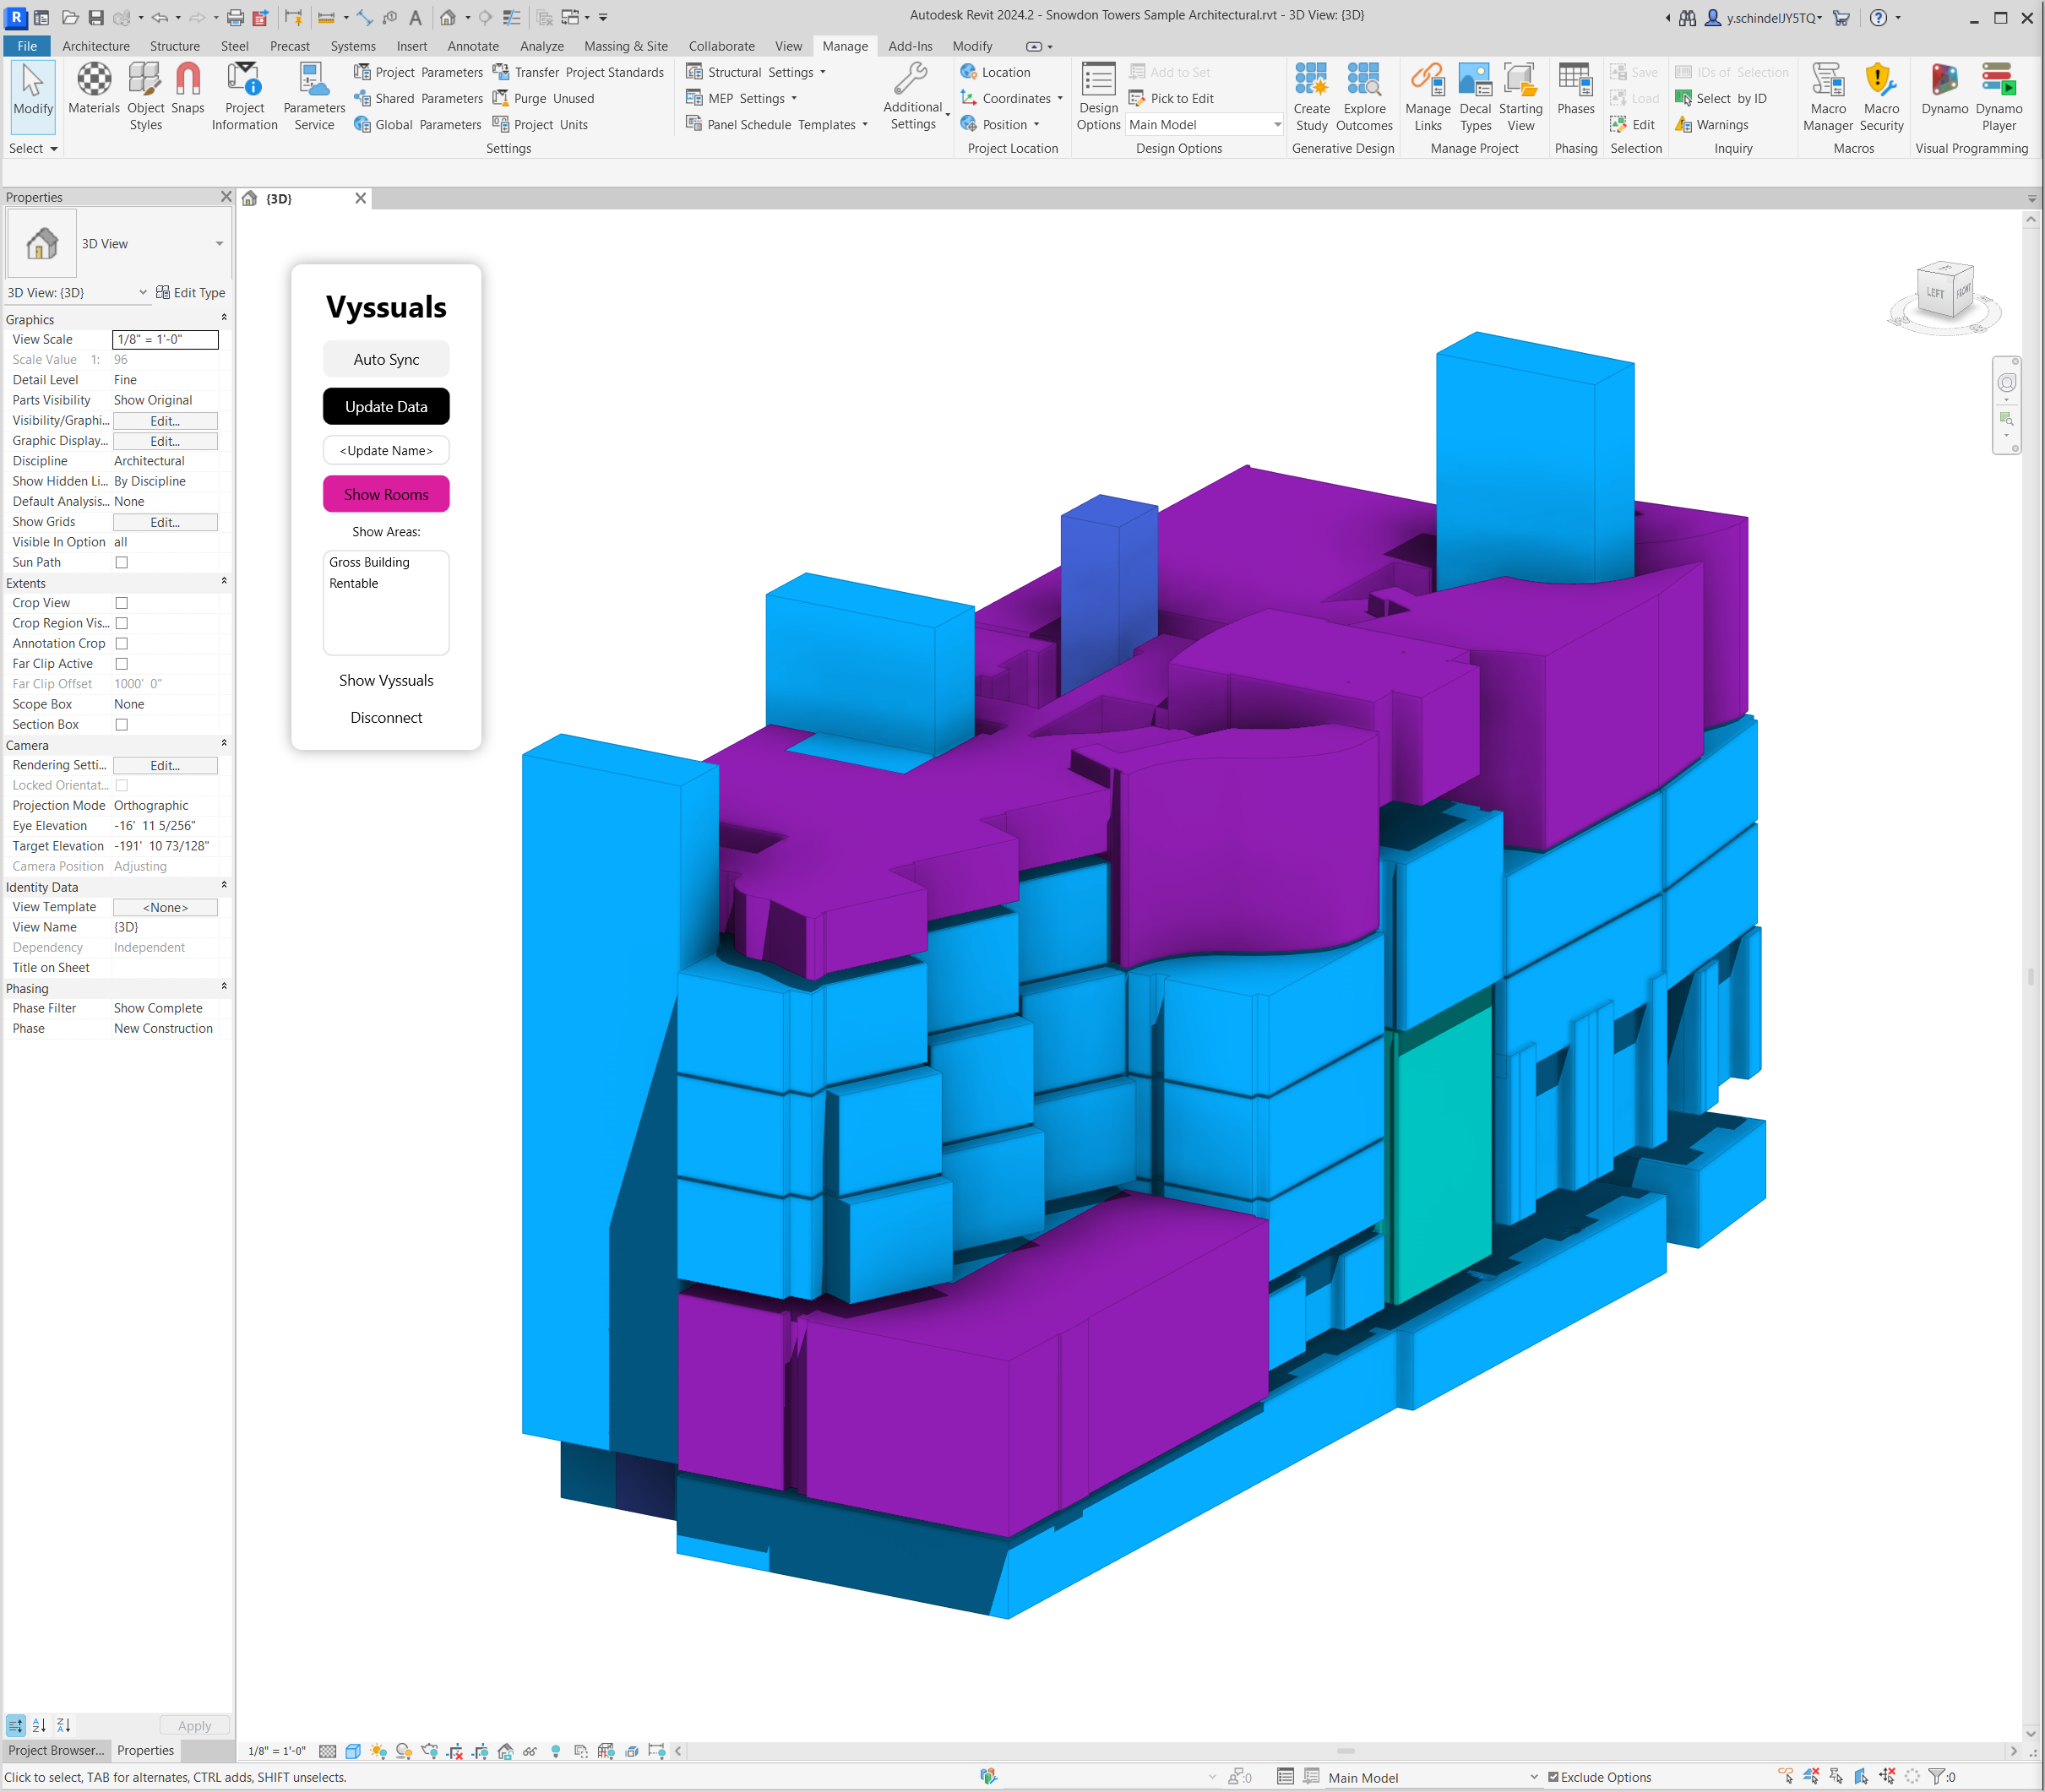Open Object Styles settings

[x=145, y=97]
